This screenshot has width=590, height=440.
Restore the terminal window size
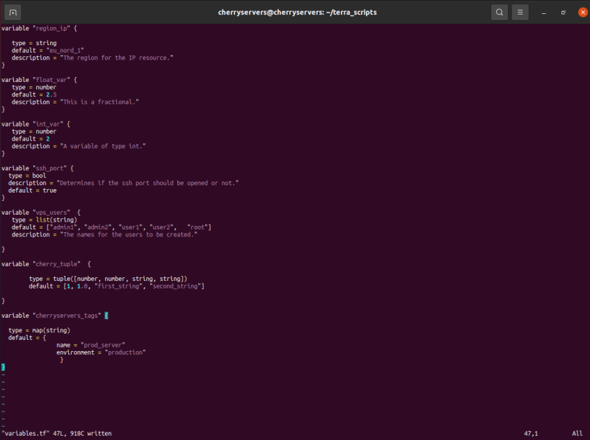[x=563, y=12]
